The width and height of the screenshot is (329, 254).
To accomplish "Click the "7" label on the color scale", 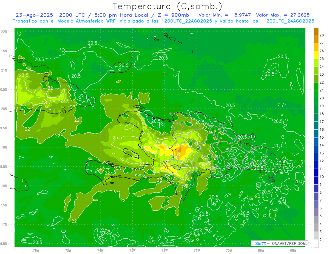I will click(x=321, y=200).
